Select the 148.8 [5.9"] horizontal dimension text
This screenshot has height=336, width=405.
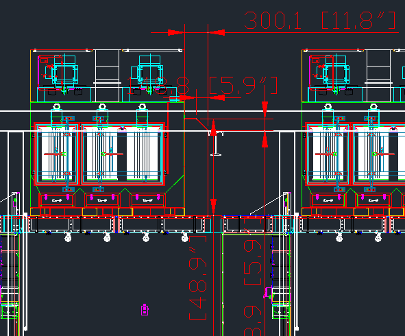202,86
